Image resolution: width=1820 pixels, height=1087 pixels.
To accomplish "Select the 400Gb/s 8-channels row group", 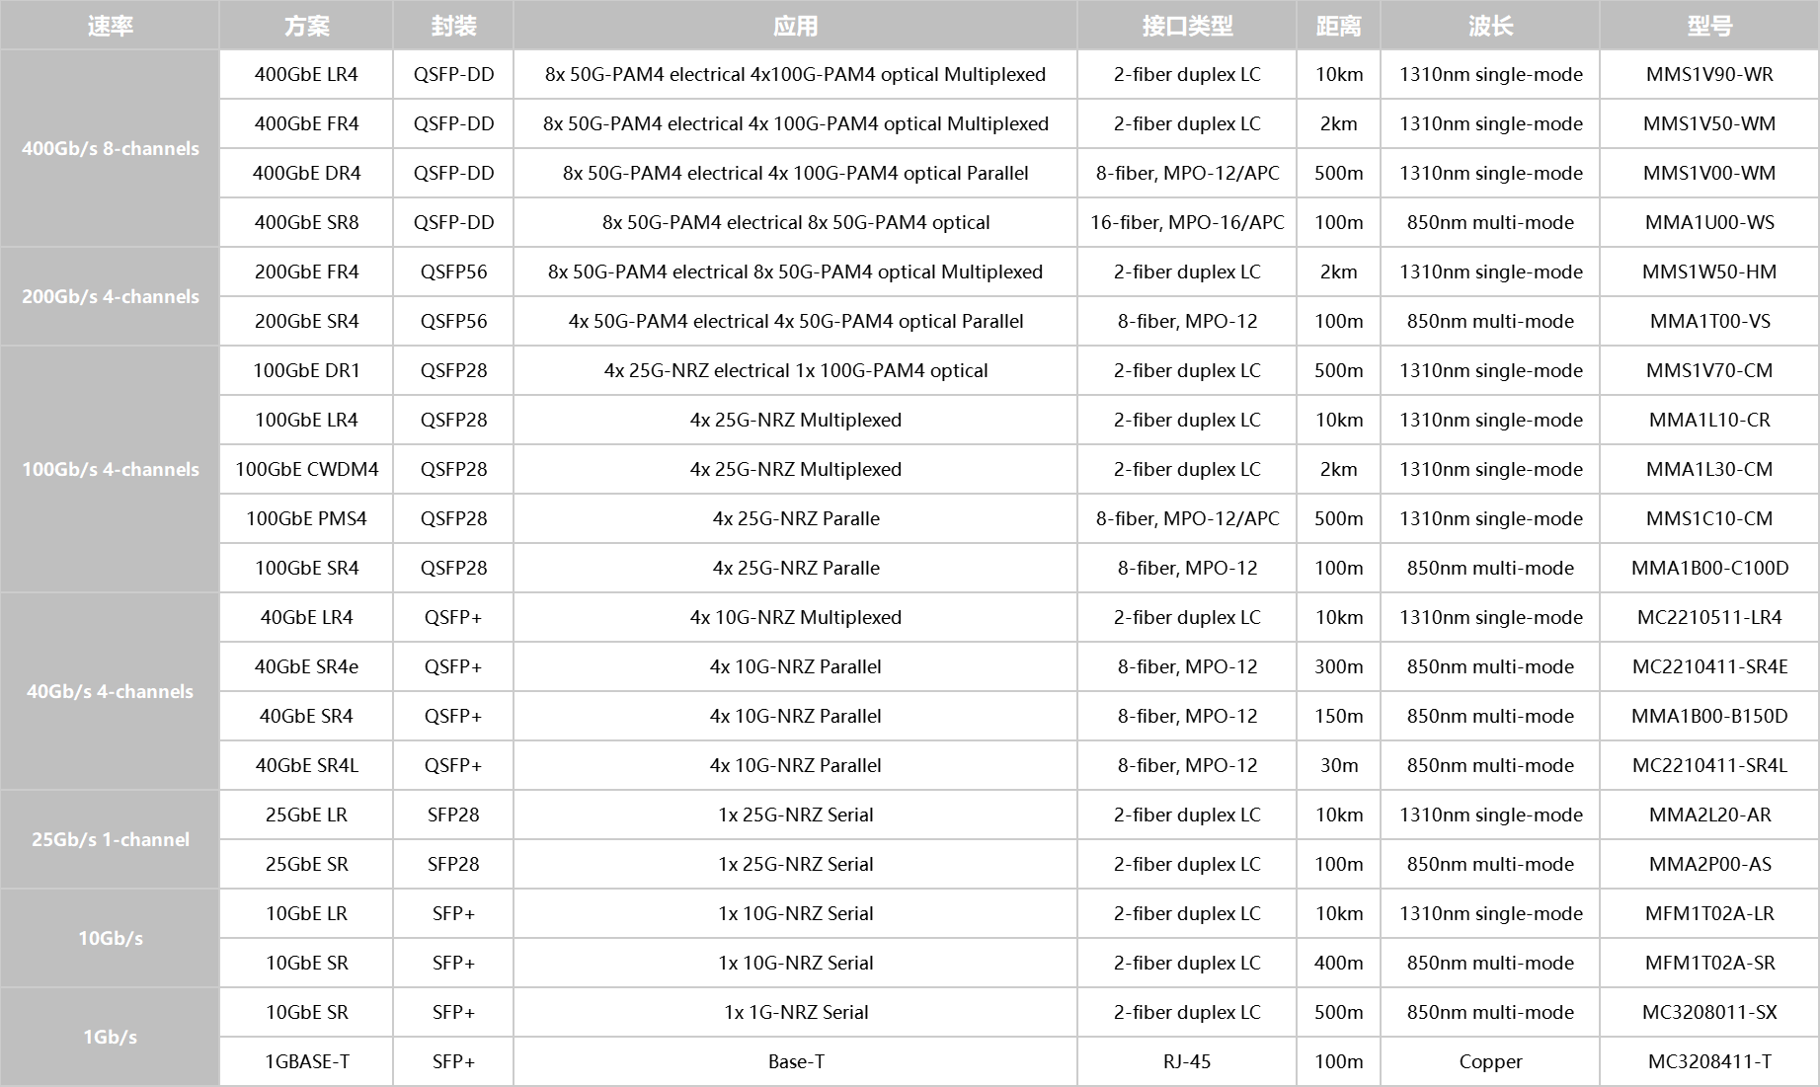I will (x=110, y=148).
